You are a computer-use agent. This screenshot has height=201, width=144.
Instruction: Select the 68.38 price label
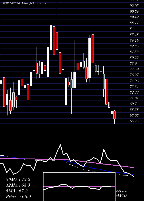134,110
